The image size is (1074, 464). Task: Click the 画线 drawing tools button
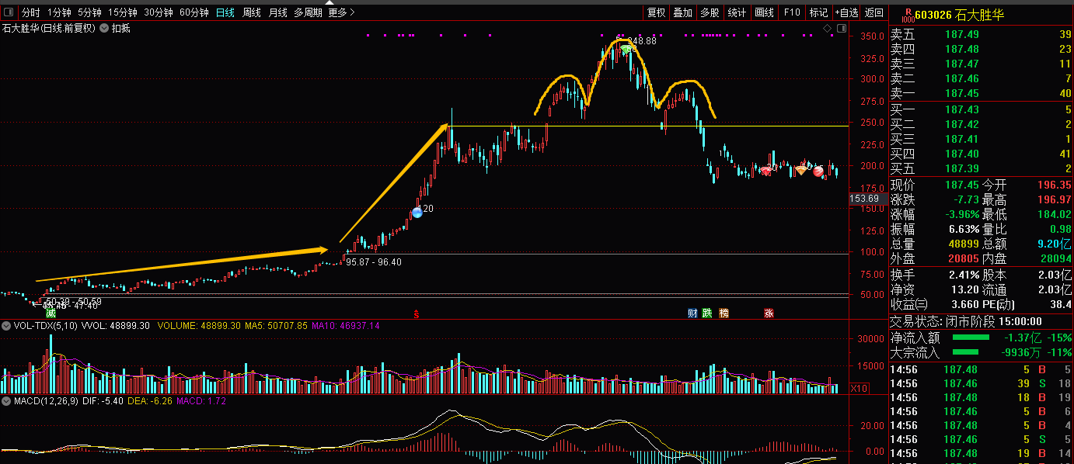[764, 12]
